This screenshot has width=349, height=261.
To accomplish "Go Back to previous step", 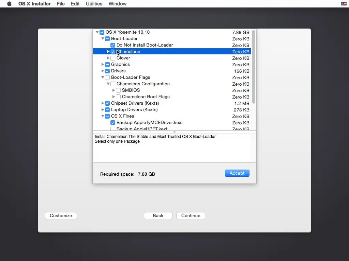I will tap(158, 216).
